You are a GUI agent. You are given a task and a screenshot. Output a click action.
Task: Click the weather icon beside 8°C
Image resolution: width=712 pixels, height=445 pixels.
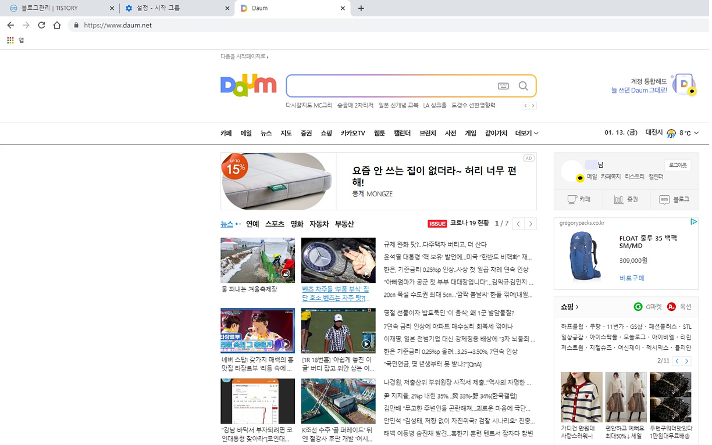tap(671, 133)
